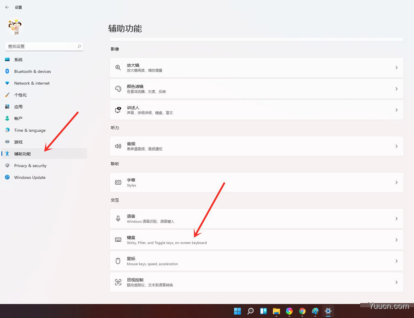Screen dimensions: 414x318
Task: Open Task View on taskbar
Action: pos(263,311)
